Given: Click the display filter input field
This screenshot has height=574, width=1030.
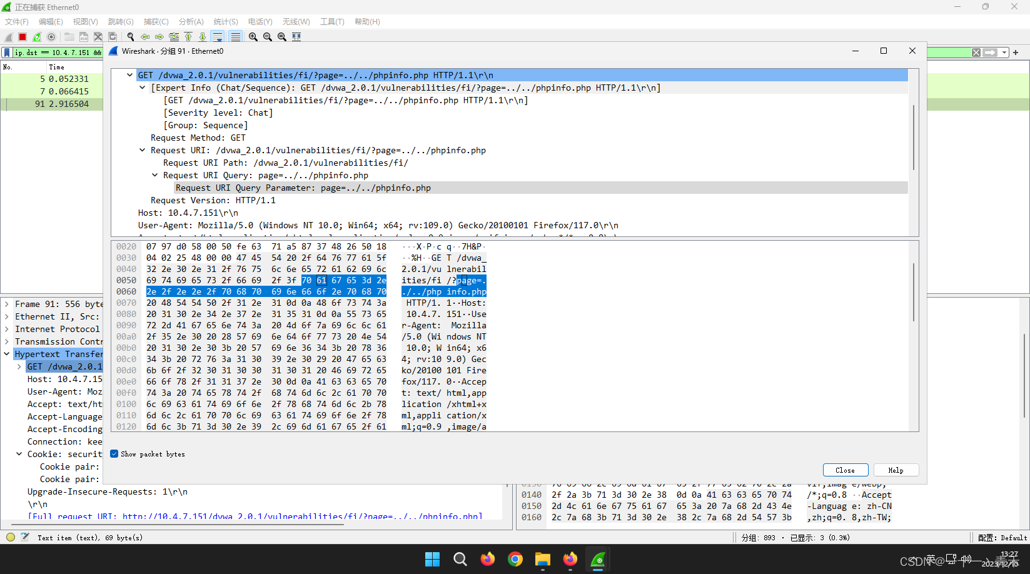Looking at the screenshot, I should pos(58,53).
